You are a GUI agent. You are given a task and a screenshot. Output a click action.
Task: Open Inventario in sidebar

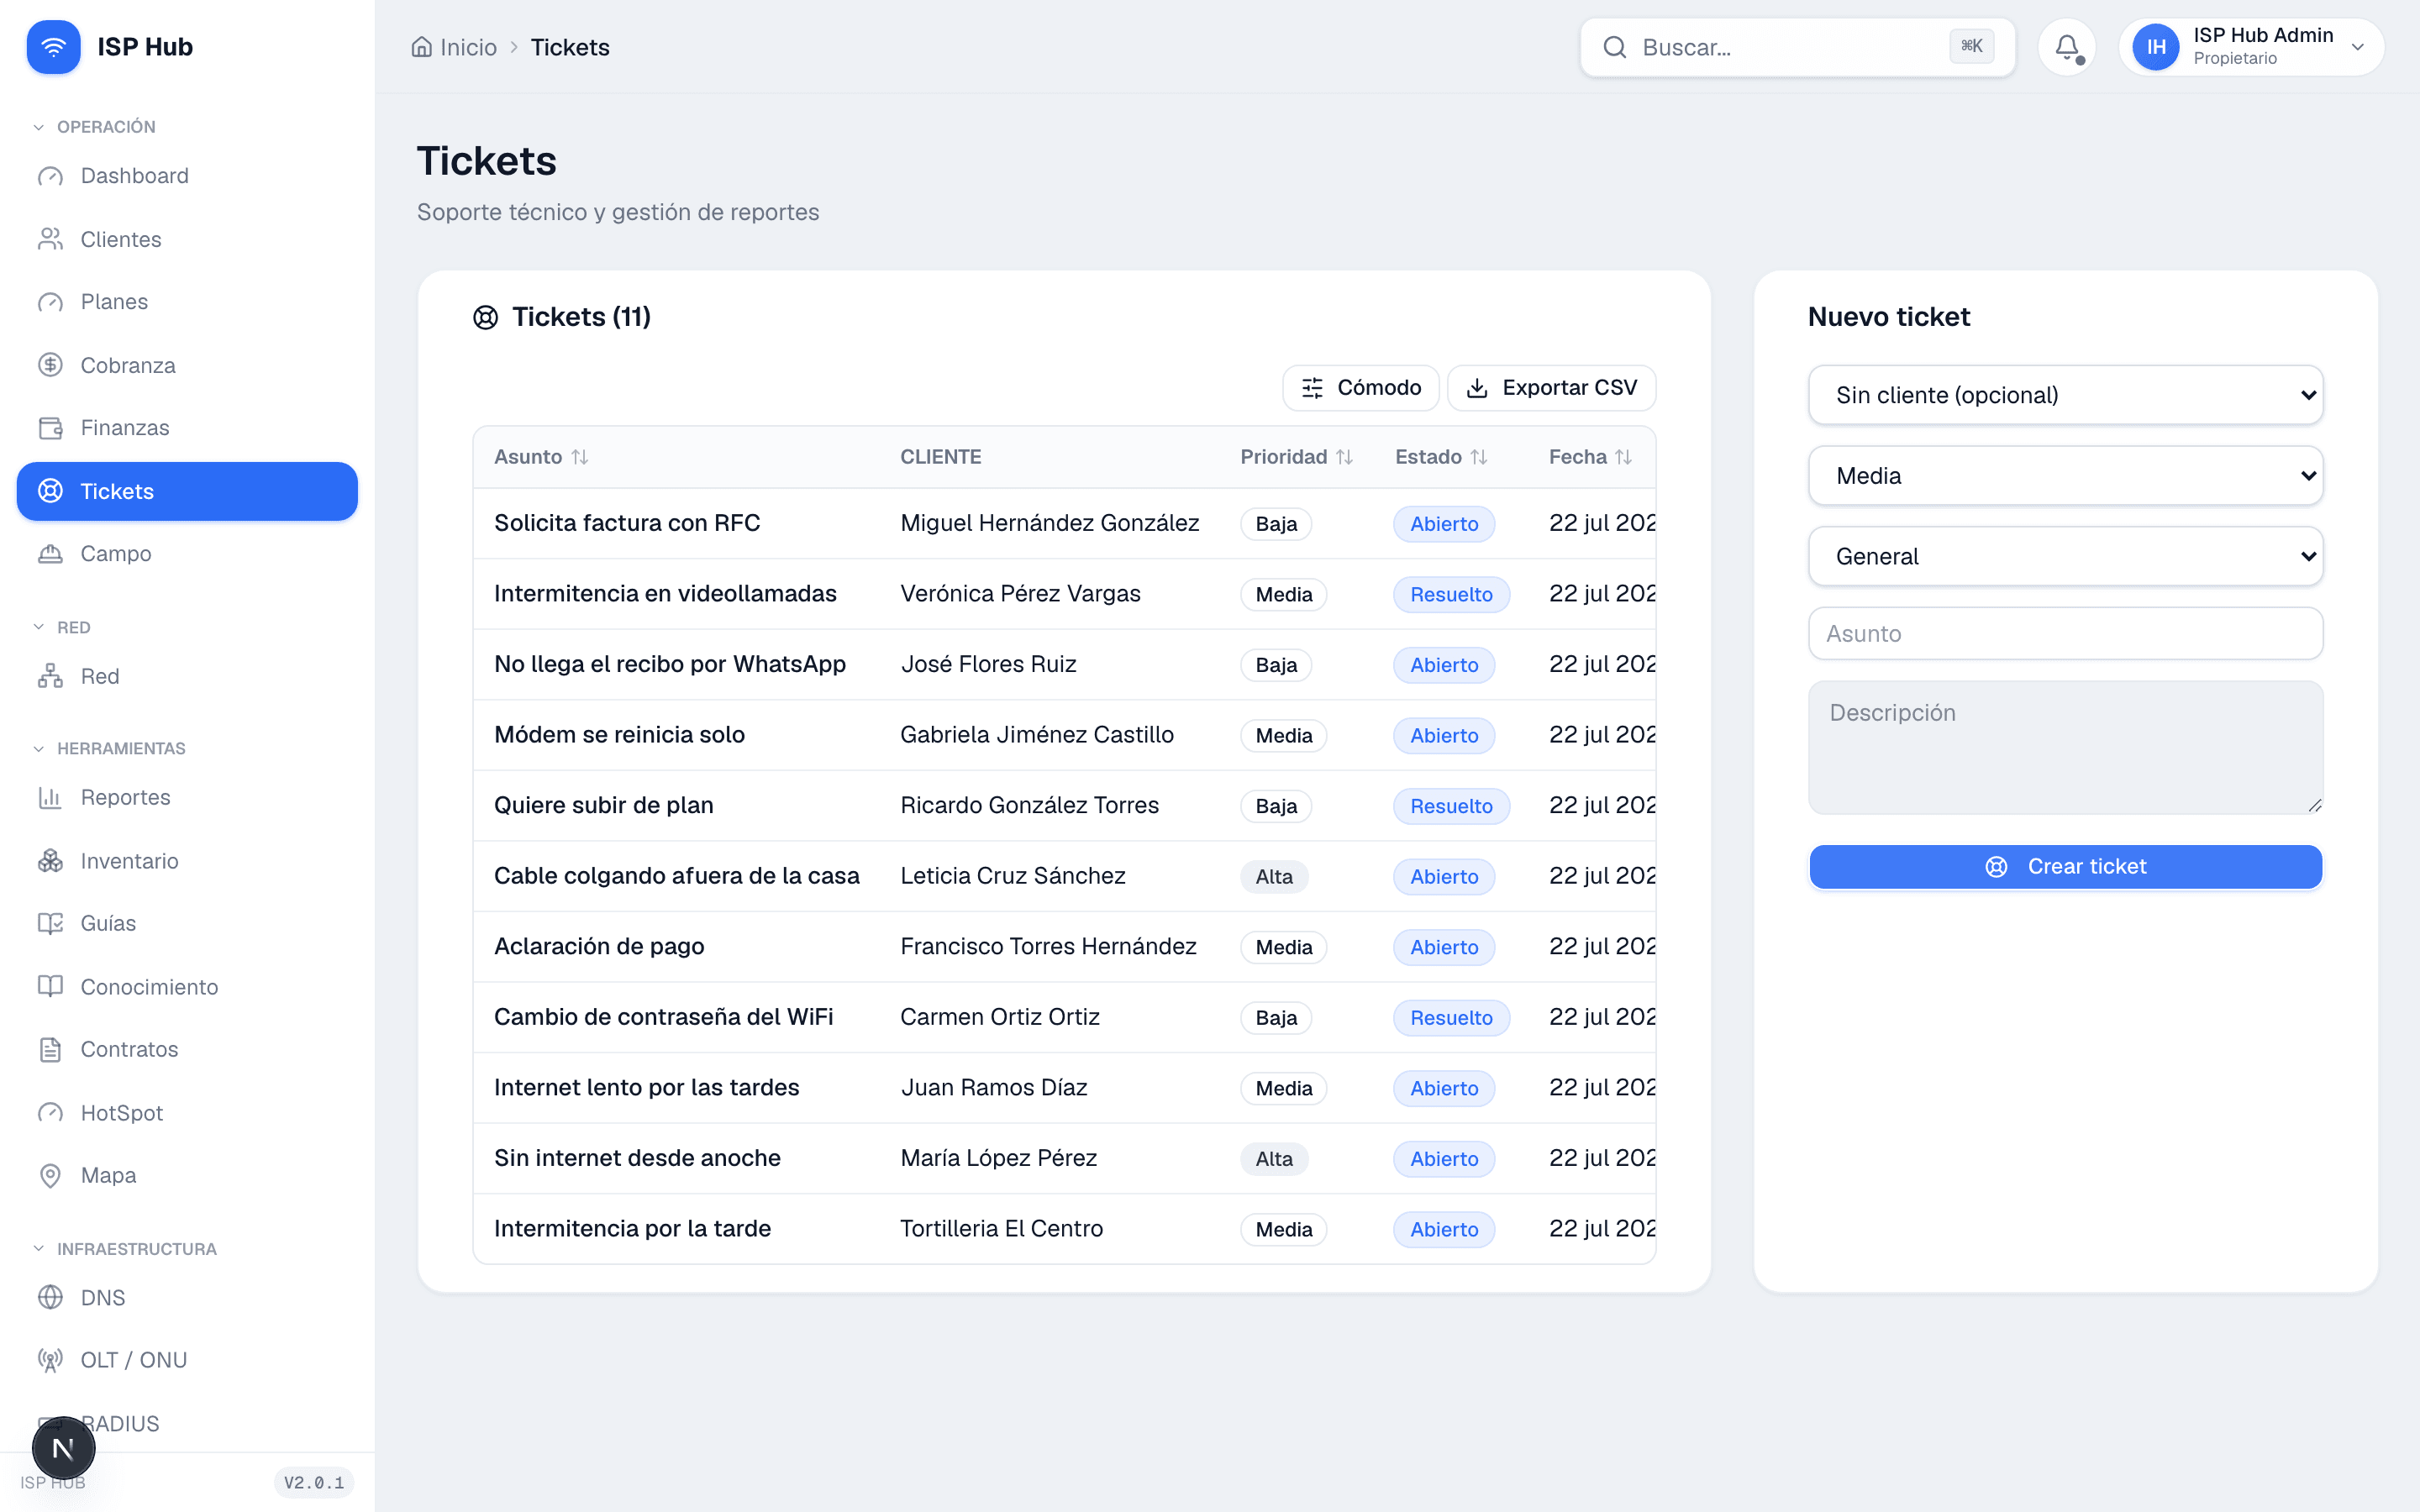[x=187, y=861]
